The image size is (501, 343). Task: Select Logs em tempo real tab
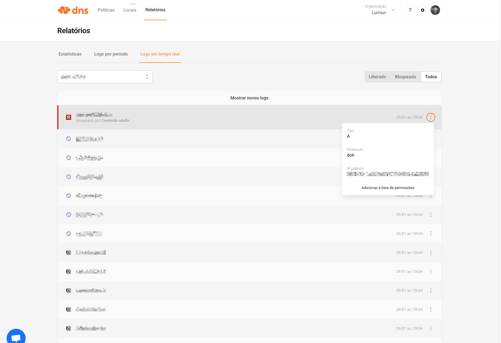pos(160,54)
